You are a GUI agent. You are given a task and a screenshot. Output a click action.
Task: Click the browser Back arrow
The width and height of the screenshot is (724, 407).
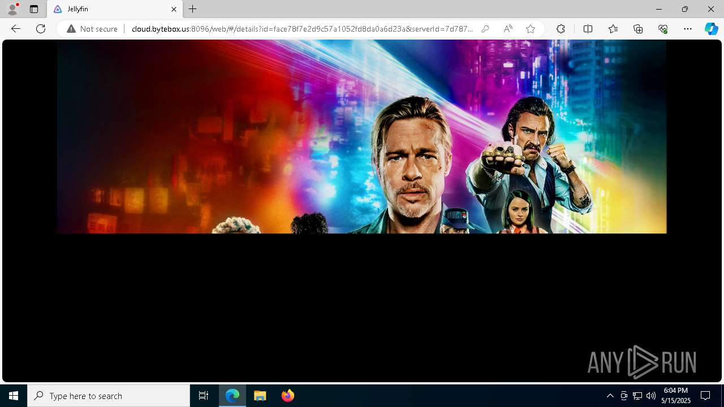click(16, 29)
